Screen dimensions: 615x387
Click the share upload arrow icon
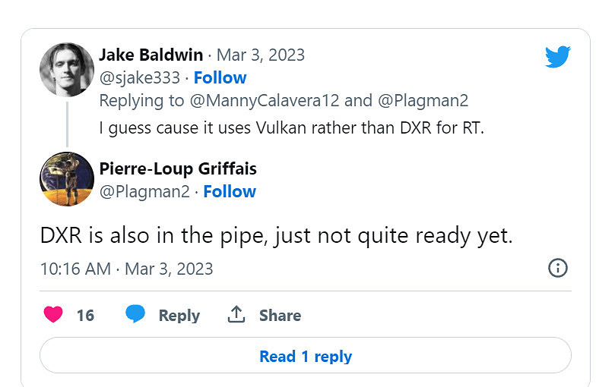click(236, 315)
